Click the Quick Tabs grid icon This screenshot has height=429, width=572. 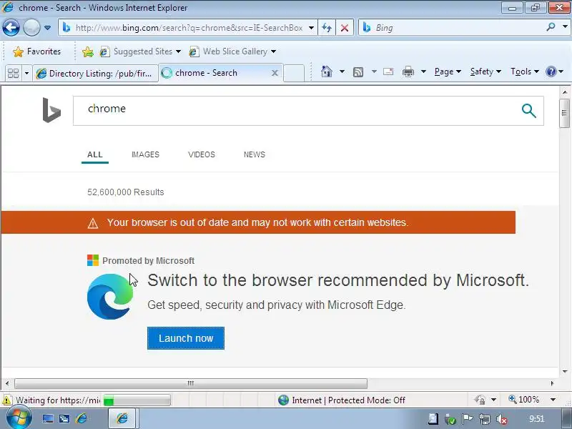[x=13, y=74]
